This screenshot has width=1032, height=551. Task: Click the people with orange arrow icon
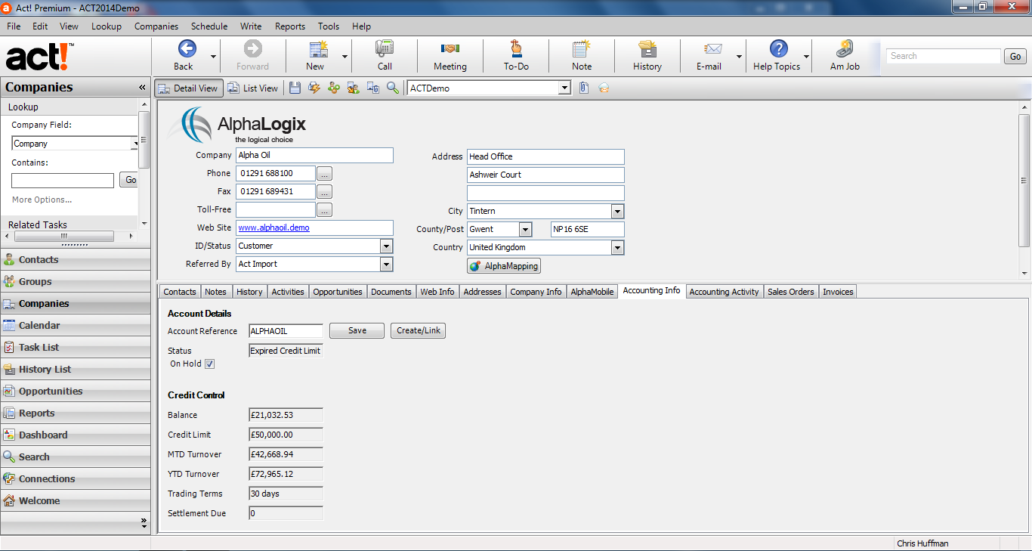(x=353, y=88)
